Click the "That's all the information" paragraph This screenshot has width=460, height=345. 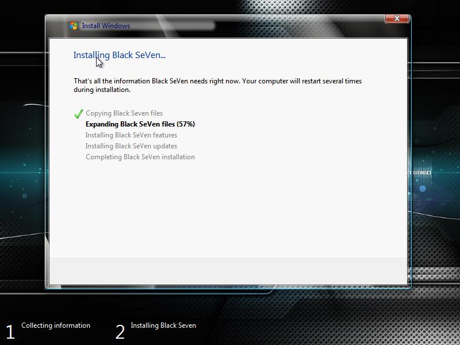click(218, 85)
